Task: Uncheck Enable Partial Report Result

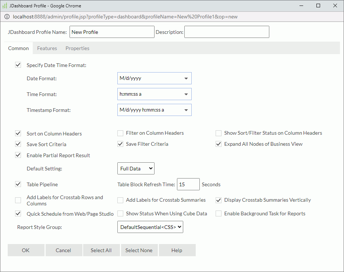Action: pos(18,155)
